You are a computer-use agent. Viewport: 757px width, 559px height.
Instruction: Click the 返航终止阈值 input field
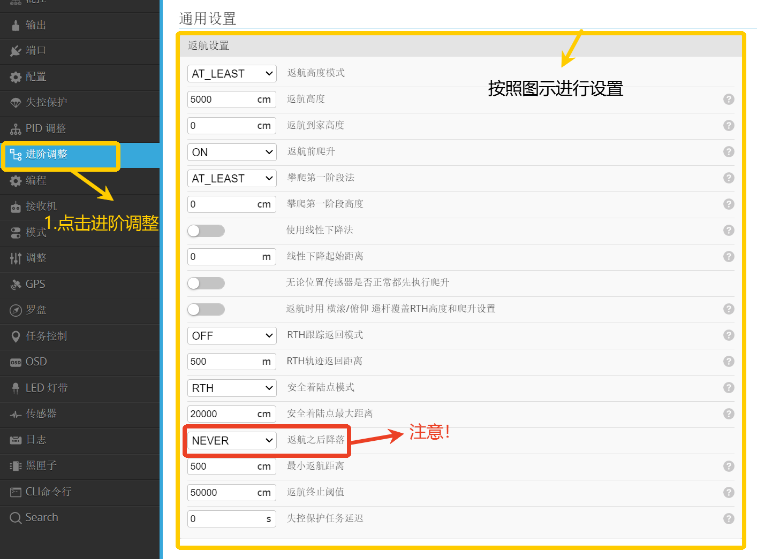click(222, 493)
